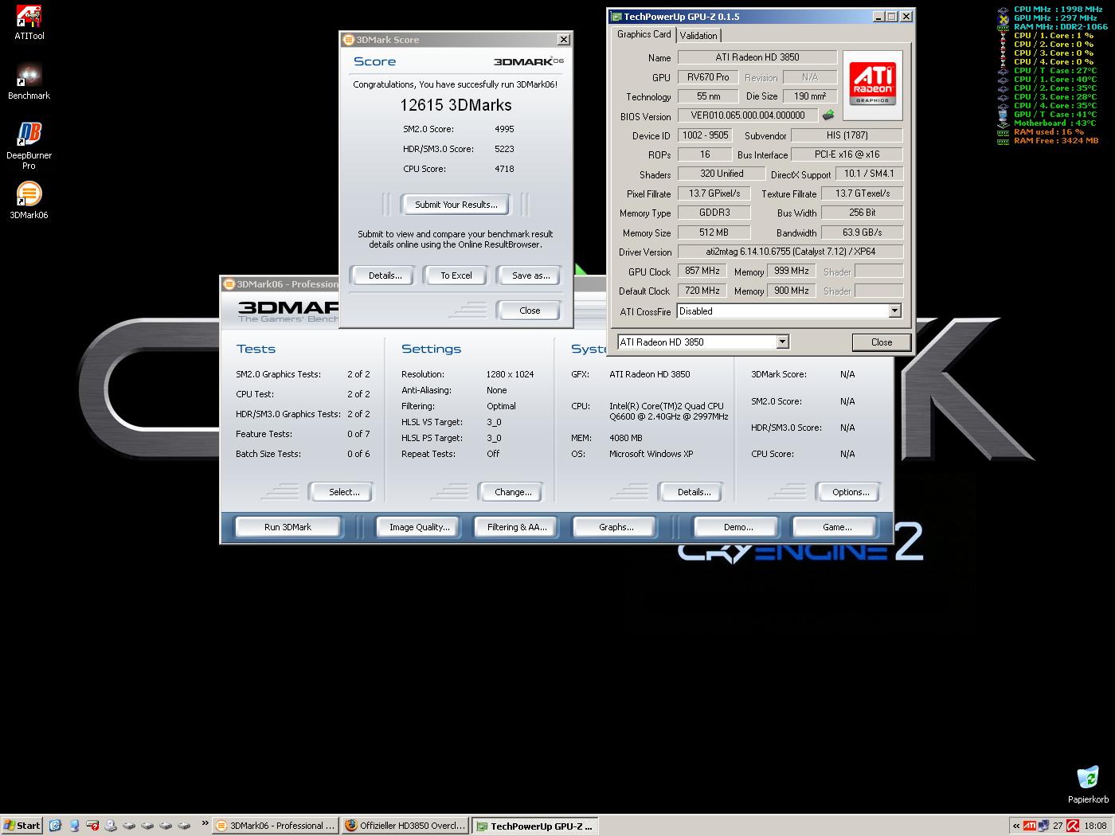Click the RAM Free 3424 MB overlay text
Screen dimensions: 1115x836
coord(1055,141)
